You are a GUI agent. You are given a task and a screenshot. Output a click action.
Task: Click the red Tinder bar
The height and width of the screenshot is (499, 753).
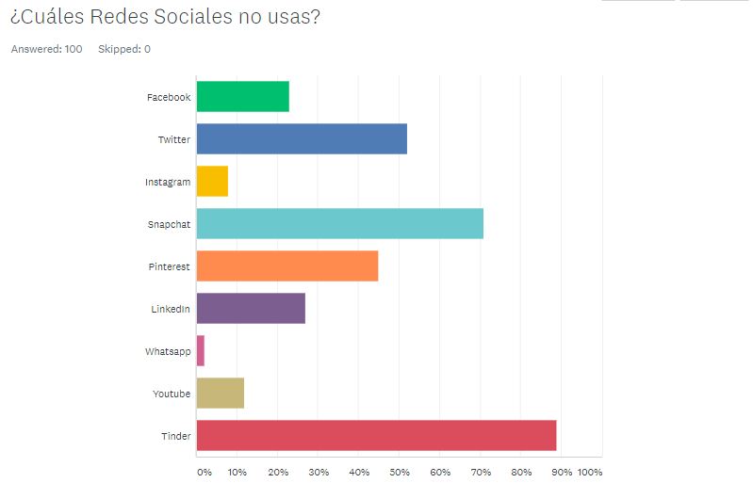(376, 436)
